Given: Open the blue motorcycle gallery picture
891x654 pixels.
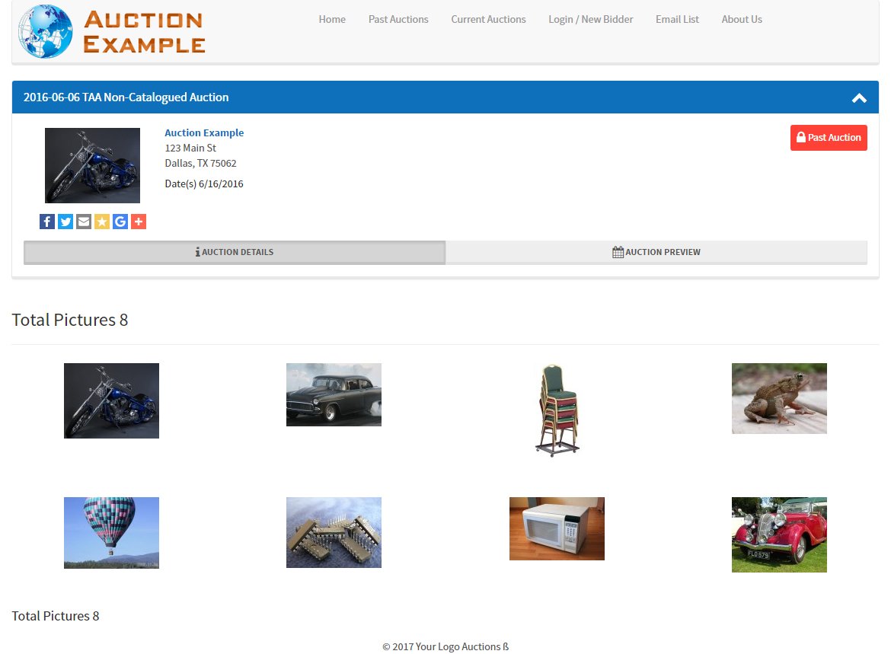Looking at the screenshot, I should click(111, 400).
